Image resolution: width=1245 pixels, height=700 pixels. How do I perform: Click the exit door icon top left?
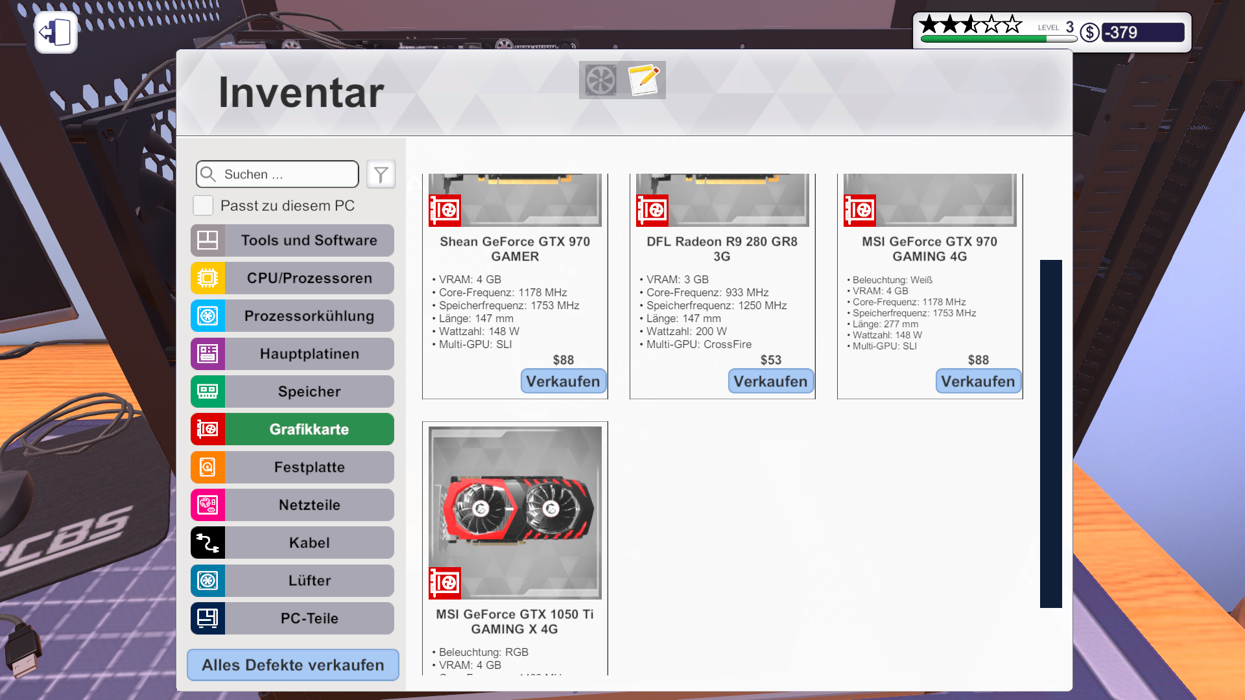click(56, 32)
